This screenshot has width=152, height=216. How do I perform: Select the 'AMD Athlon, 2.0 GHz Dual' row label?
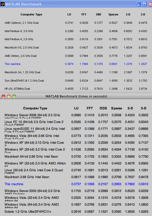20,56
